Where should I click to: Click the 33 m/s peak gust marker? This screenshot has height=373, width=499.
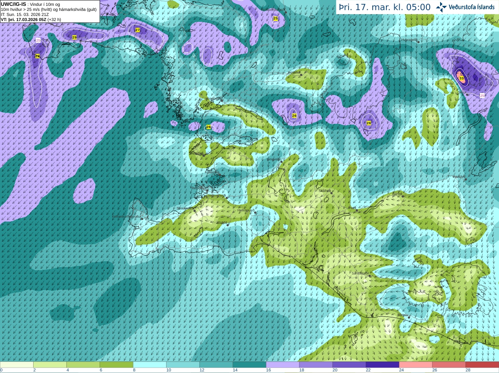pyautogui.click(x=462, y=78)
